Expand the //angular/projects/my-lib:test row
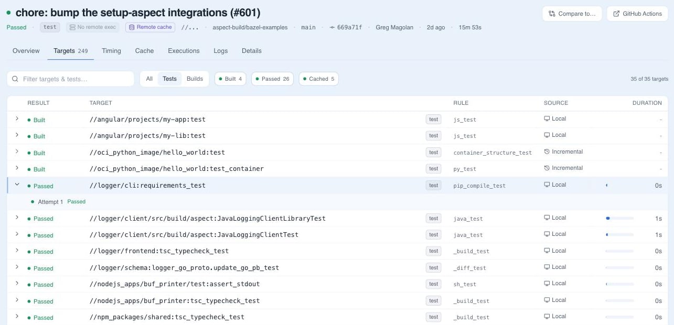 click(17, 135)
